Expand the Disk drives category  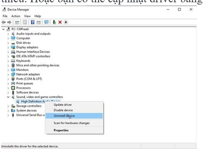8,43
